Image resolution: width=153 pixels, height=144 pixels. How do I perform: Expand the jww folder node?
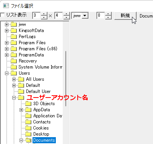[7, 24]
